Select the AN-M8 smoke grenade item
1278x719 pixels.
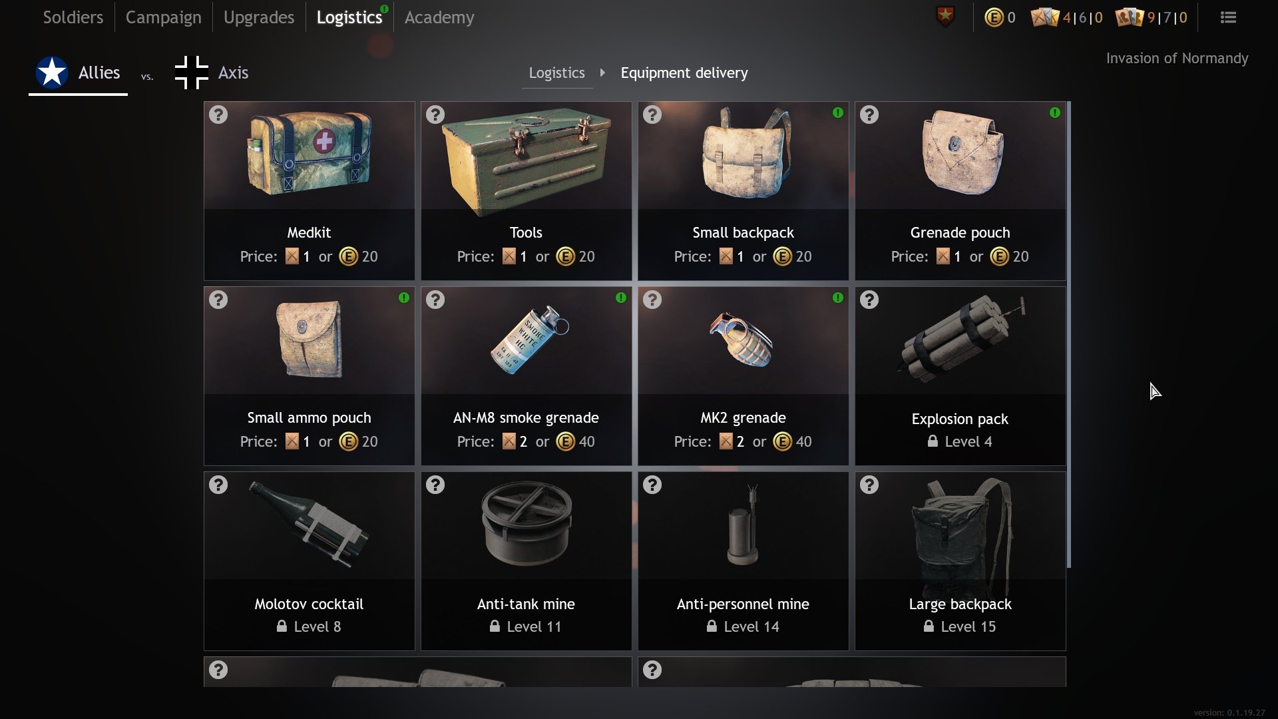point(526,376)
